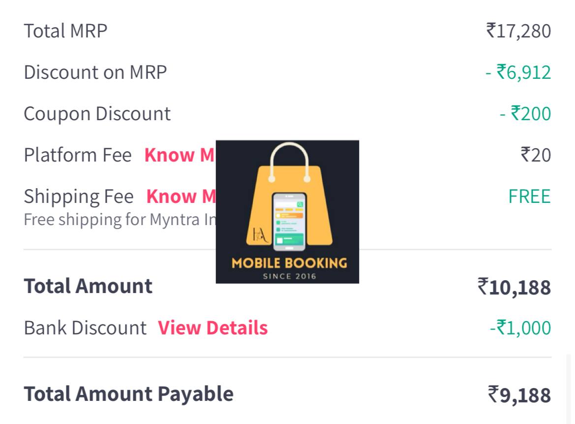
Task: Click the Discount on MRP row label
Action: click(x=95, y=72)
